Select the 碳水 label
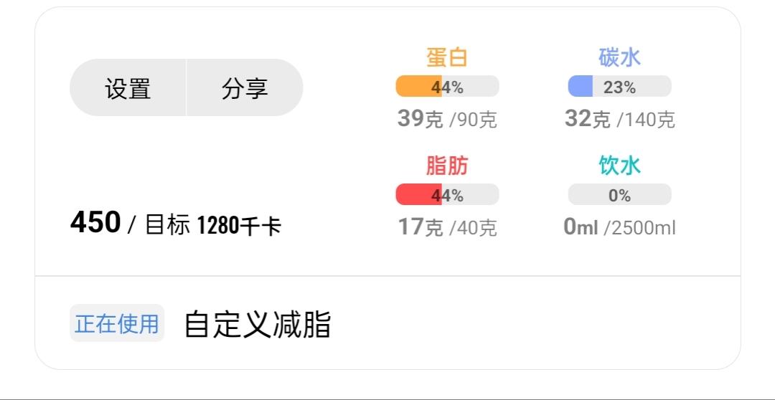The height and width of the screenshot is (400, 775). (x=619, y=57)
